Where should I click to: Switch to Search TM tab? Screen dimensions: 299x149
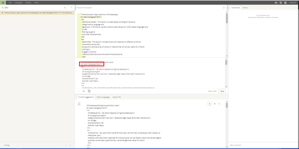[116, 97]
